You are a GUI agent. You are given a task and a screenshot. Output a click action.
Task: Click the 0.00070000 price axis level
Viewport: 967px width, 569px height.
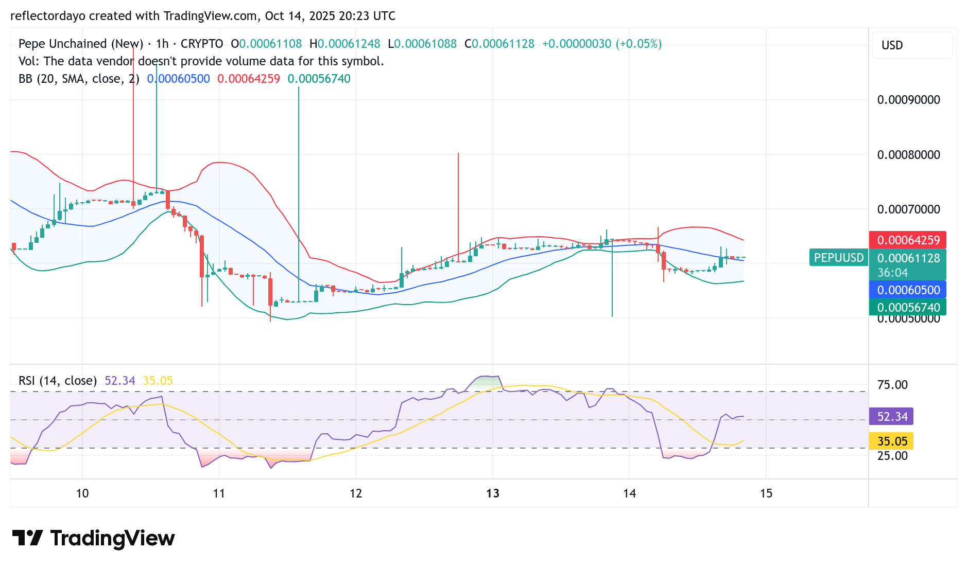(909, 209)
